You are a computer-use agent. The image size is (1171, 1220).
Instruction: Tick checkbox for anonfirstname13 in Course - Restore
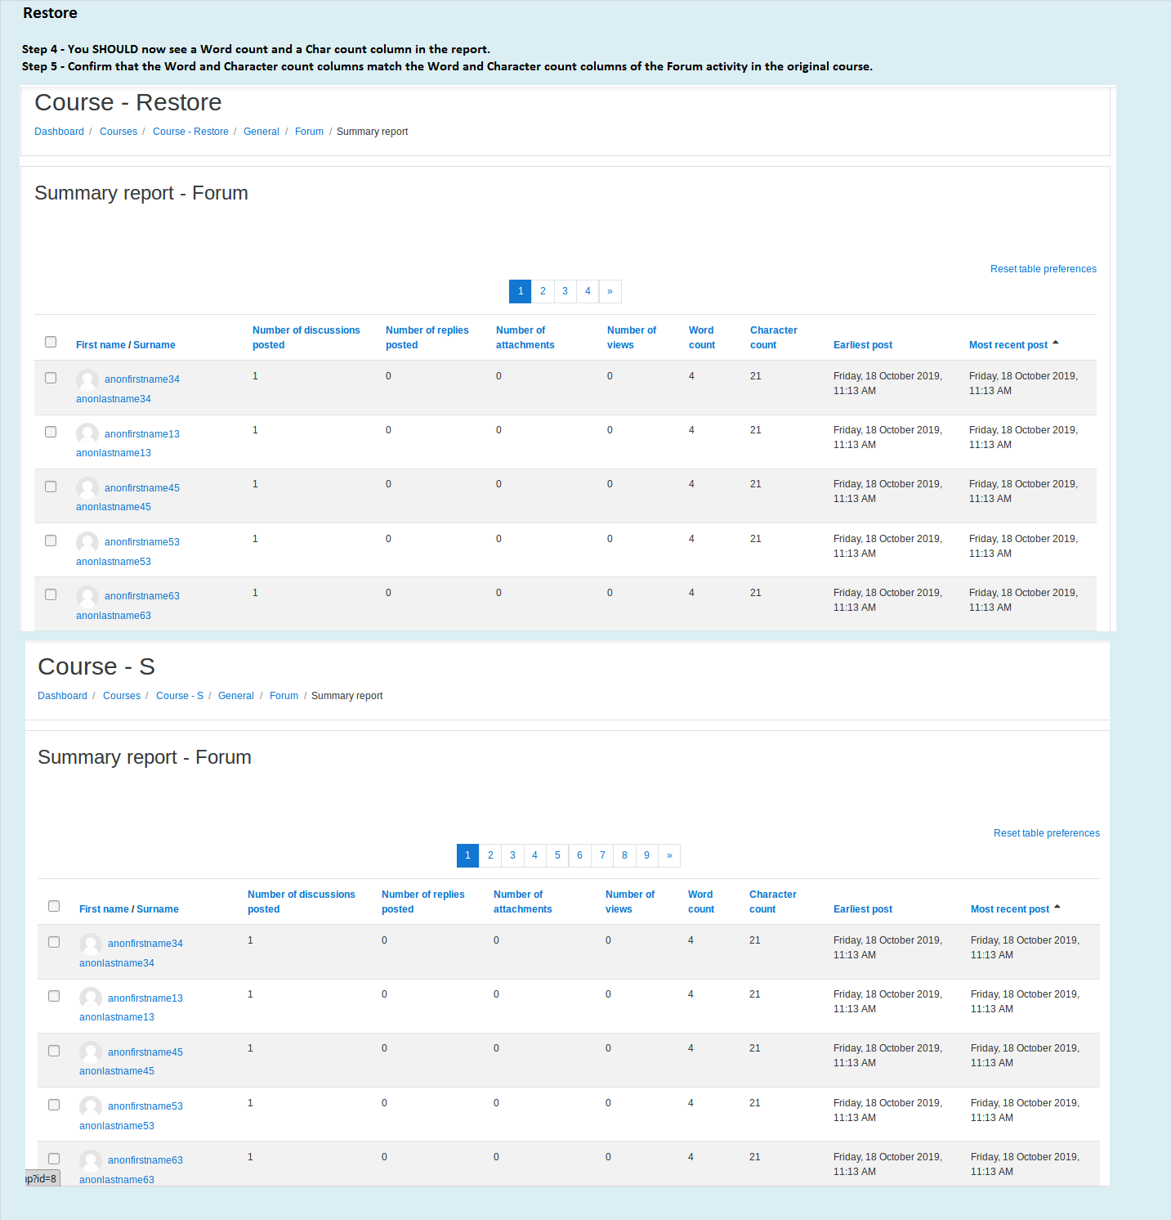pos(51,432)
